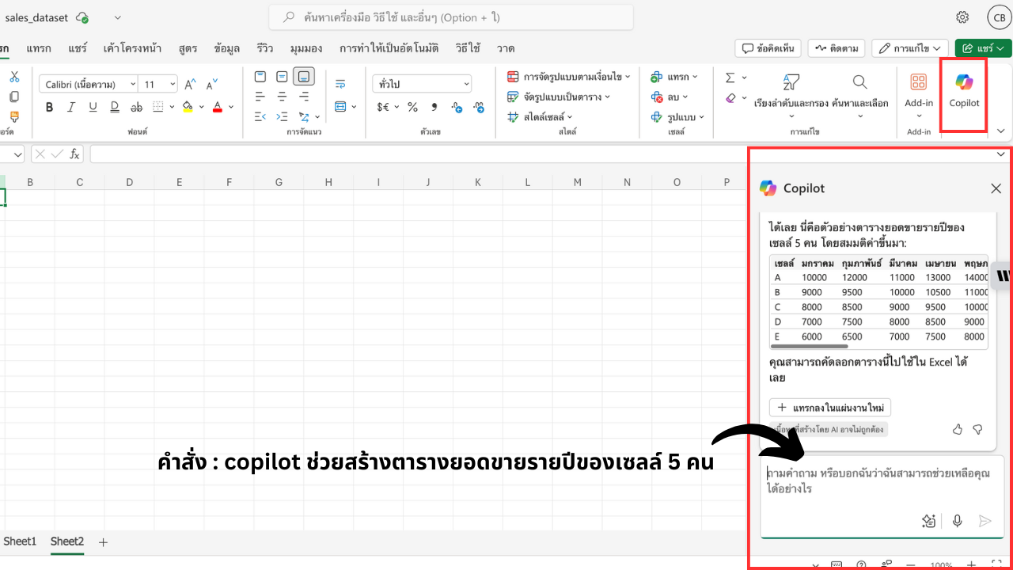Click the แทรกลงในแผ่นงานใหม่ button
The height and width of the screenshot is (570, 1013).
click(x=830, y=407)
